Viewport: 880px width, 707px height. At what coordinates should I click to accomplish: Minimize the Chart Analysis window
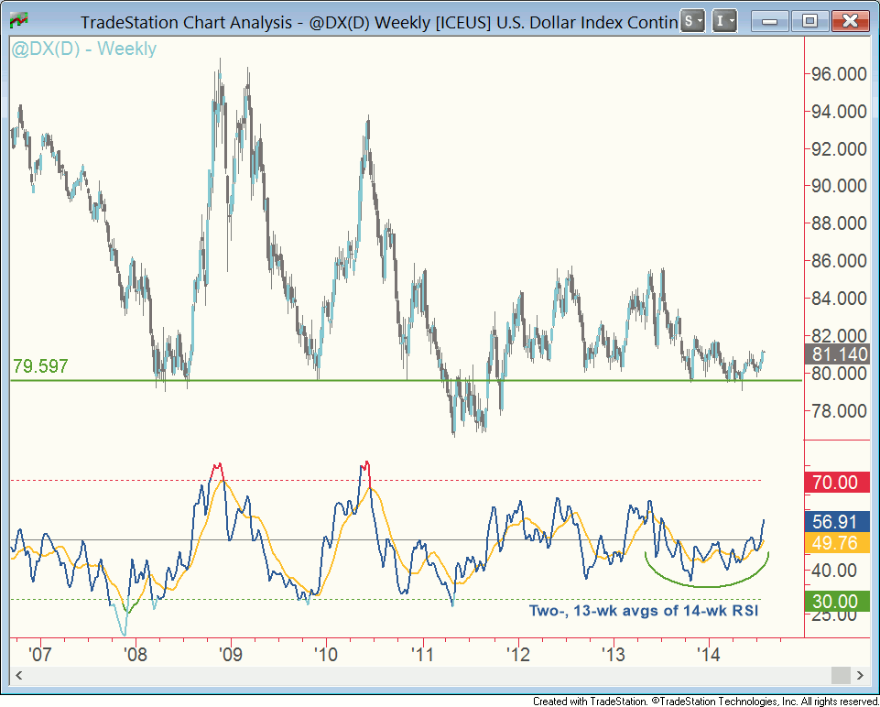pyautogui.click(x=770, y=20)
